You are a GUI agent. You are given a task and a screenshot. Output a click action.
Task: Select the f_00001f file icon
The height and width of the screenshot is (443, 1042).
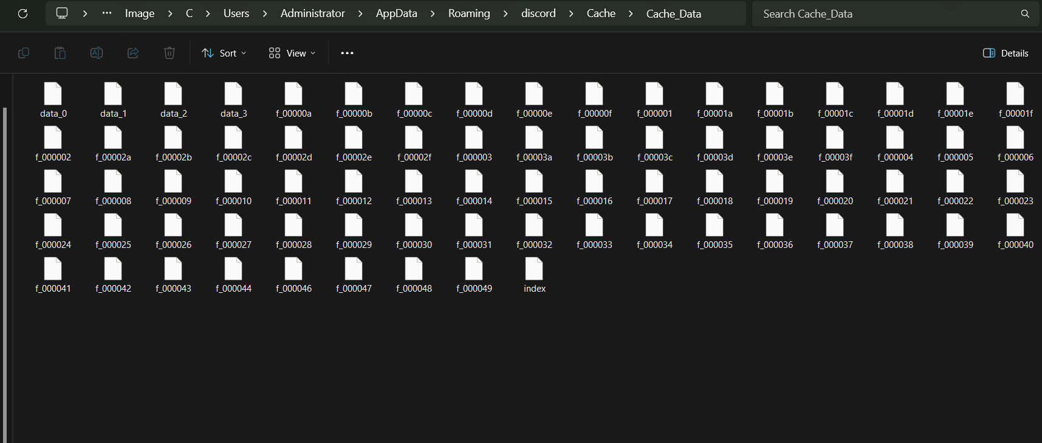tap(1015, 94)
